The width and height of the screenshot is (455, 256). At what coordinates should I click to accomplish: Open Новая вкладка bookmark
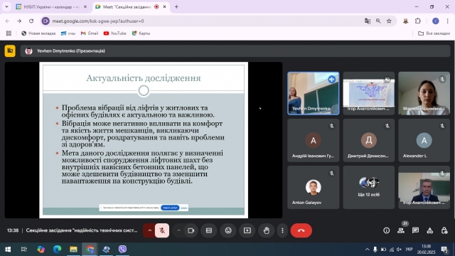tap(38, 33)
